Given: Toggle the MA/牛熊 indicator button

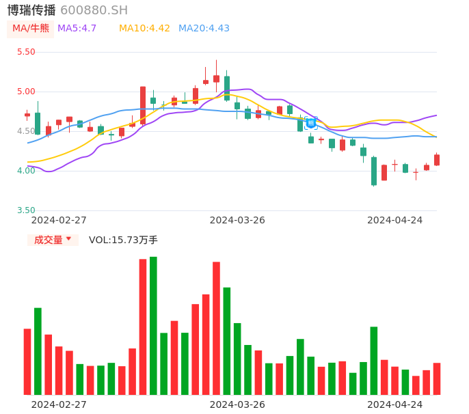Looking at the screenshot, I should pyautogui.click(x=31, y=29).
